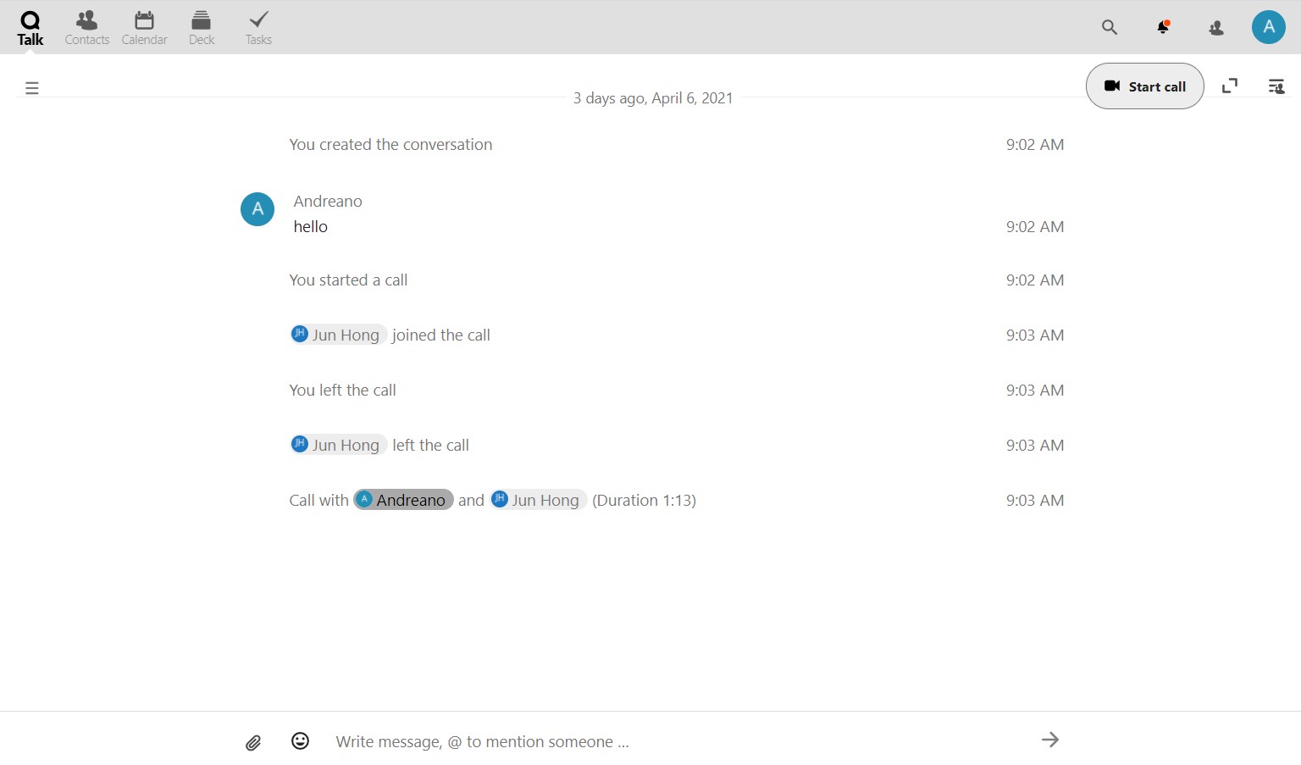Open the Contacts app
The image size is (1301, 765).
pos(86,28)
